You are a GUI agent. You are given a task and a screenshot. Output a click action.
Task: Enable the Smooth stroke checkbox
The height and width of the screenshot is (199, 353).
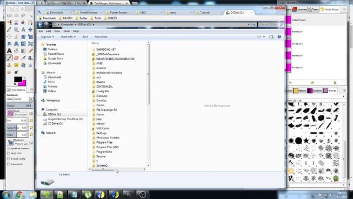pyautogui.click(x=8, y=159)
